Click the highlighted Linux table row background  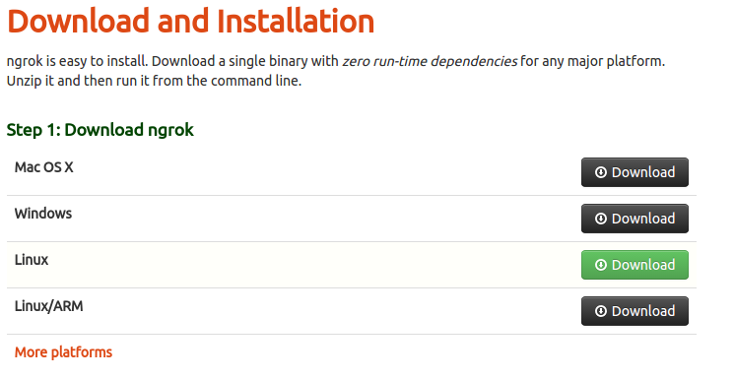[x=352, y=265]
